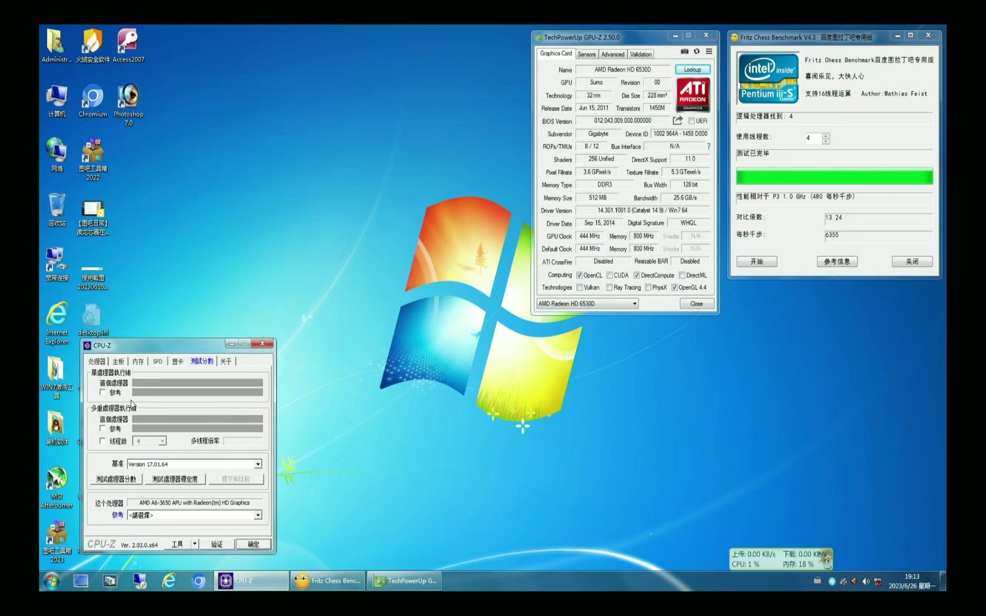Viewport: 986px width, 616px height.
Task: Click the 参考信息 button in Fritz Chess
Action: coord(837,261)
